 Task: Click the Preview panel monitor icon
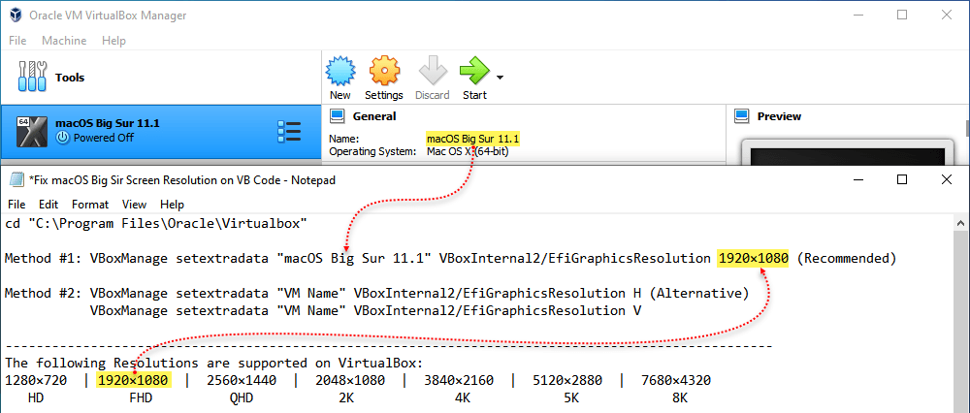pos(741,115)
